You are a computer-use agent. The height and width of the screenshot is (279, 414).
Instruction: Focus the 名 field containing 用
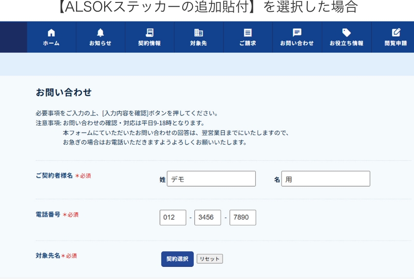tap(325, 179)
